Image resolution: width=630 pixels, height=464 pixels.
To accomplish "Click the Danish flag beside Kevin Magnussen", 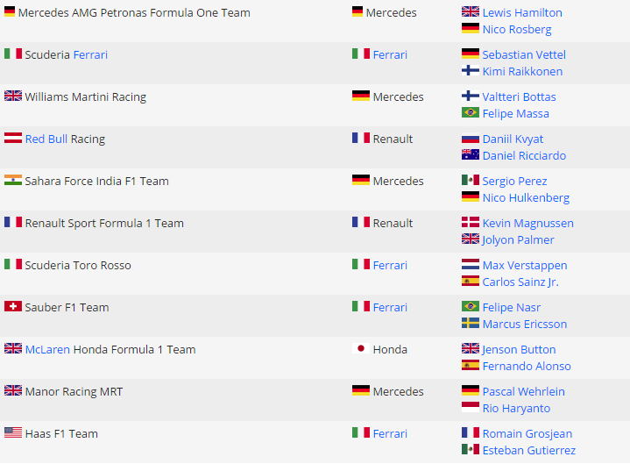I will pyautogui.click(x=470, y=224).
